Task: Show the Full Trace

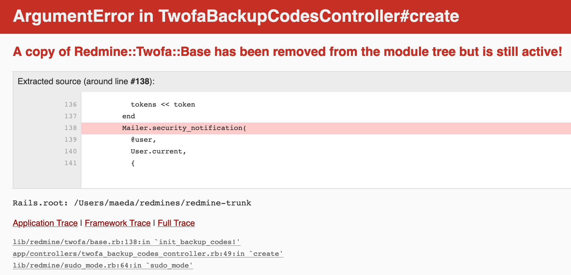Action: click(x=176, y=223)
